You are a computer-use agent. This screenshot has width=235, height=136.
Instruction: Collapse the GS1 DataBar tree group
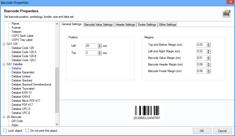4,64
